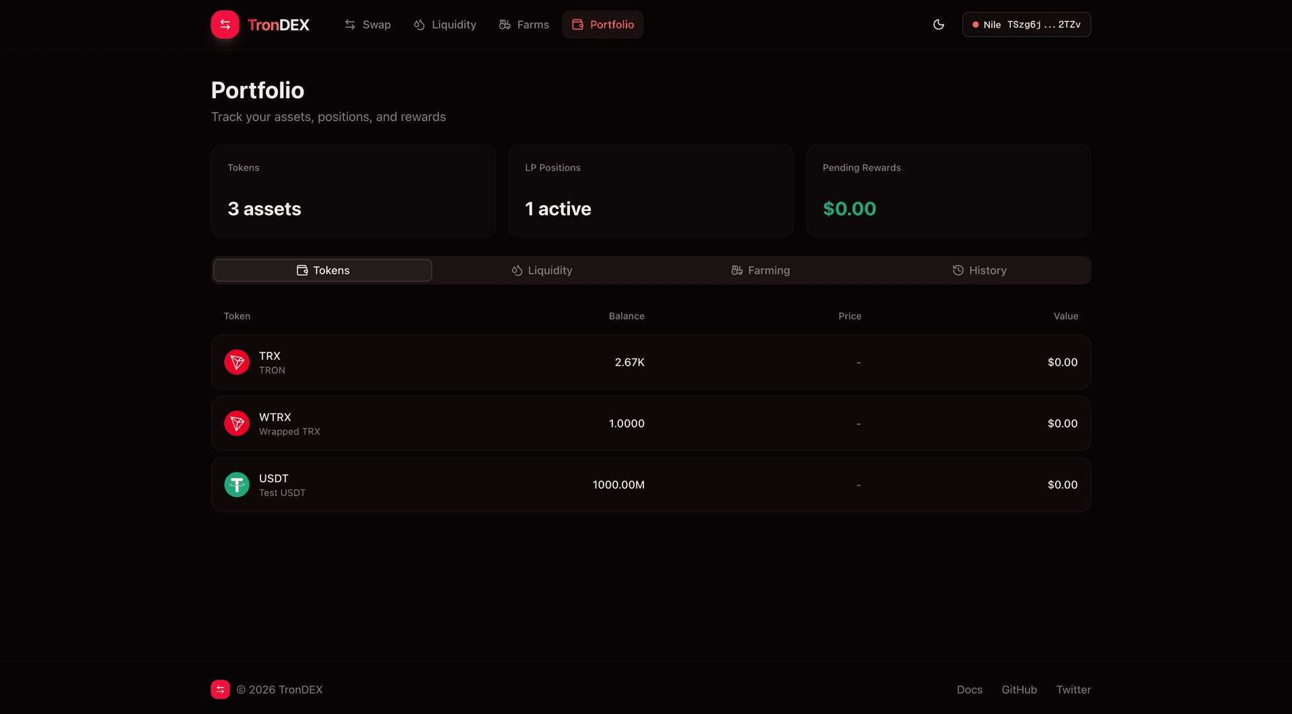Click the LP Positions summary card
The height and width of the screenshot is (714, 1292).
[651, 191]
